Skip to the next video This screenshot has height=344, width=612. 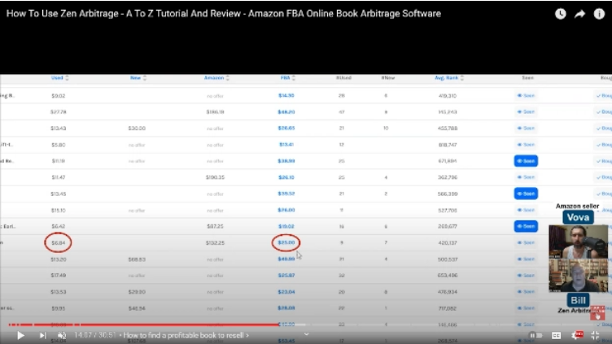tap(43, 335)
